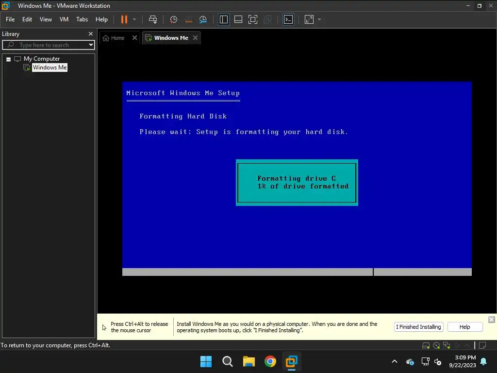Image resolution: width=497 pixels, height=373 pixels.
Task: Click the VMware Workstation taskbar icon
Action: [x=292, y=361]
